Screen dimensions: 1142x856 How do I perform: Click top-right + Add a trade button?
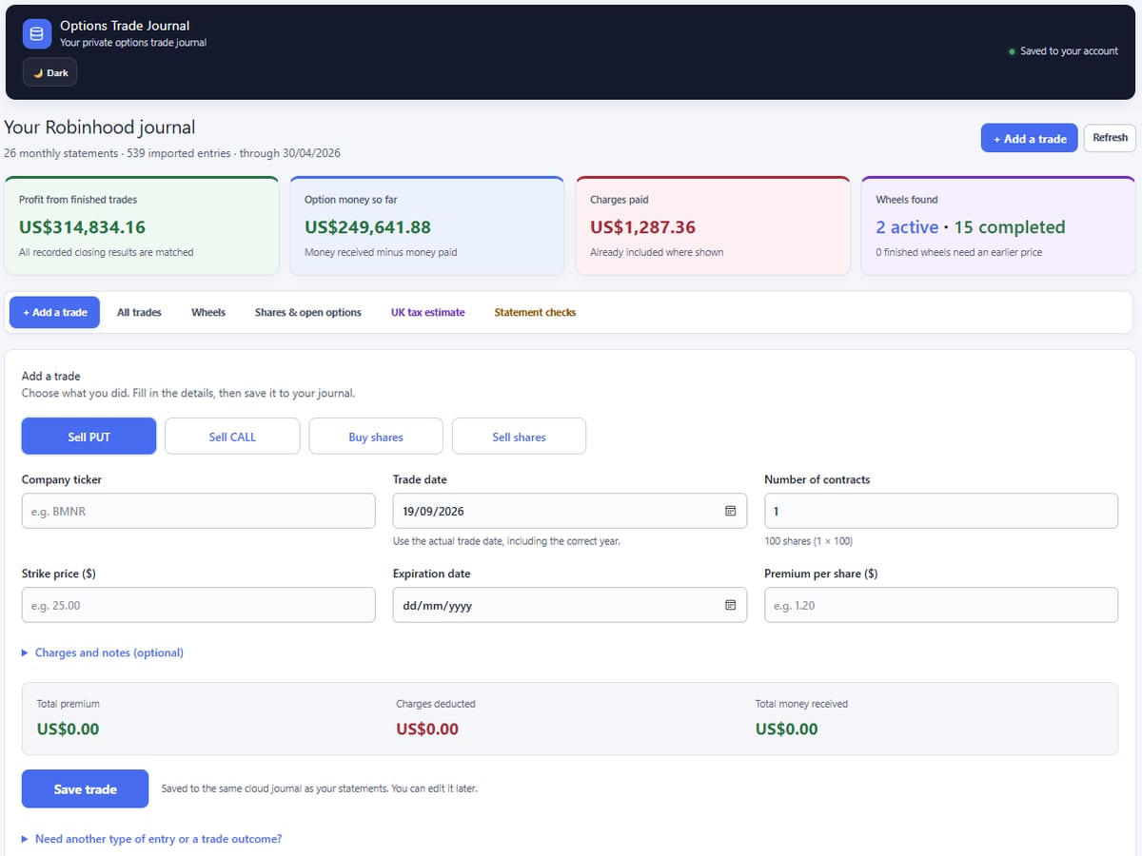tap(1030, 138)
